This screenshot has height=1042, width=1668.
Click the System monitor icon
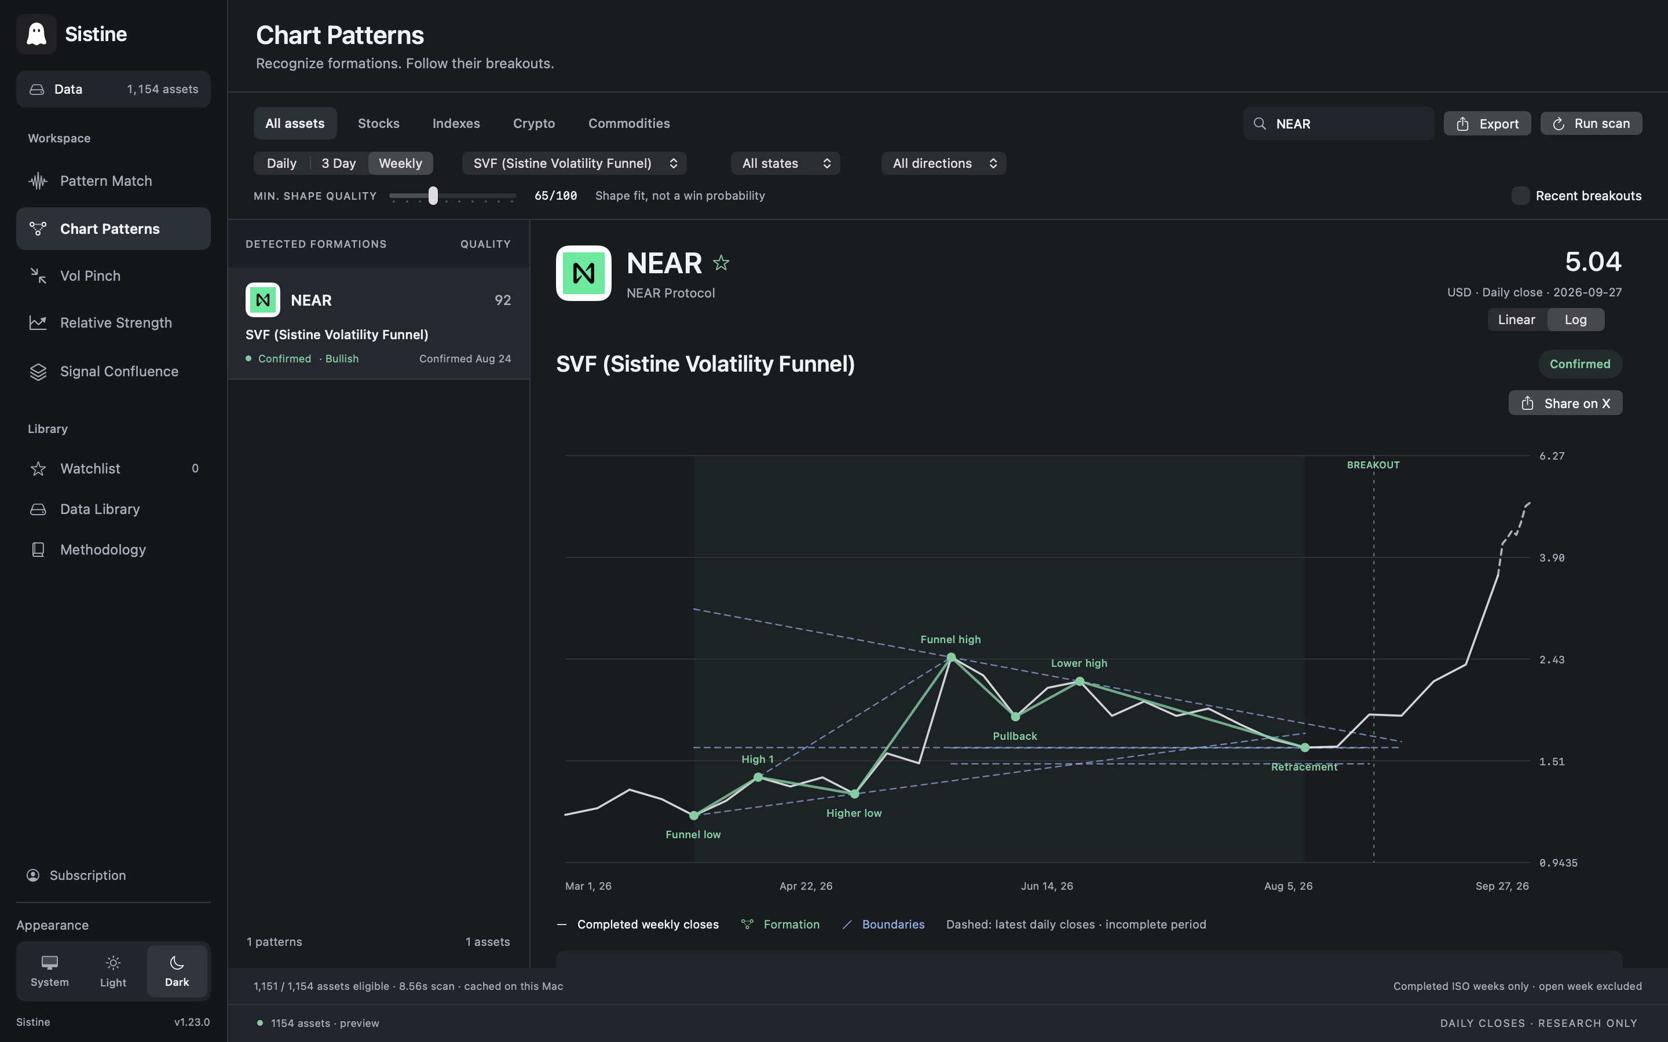50,962
